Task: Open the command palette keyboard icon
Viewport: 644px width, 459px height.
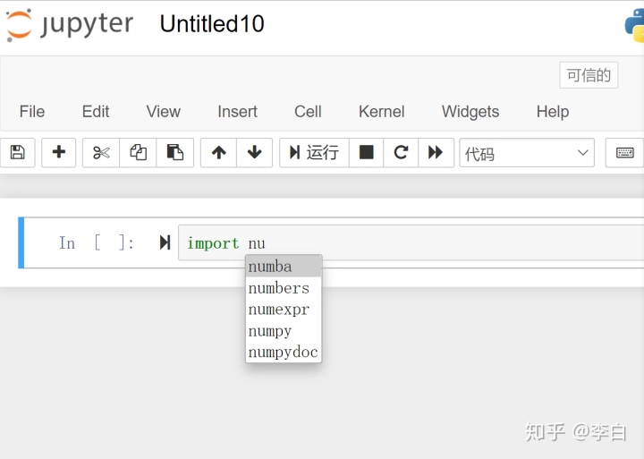Action: pyautogui.click(x=624, y=152)
